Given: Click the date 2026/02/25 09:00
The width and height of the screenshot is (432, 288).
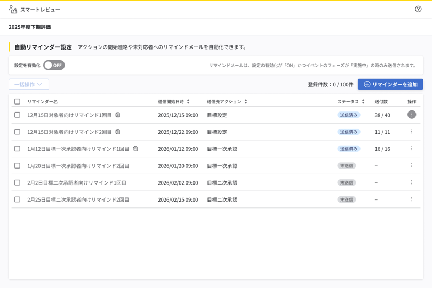Looking at the screenshot, I should pos(178,200).
